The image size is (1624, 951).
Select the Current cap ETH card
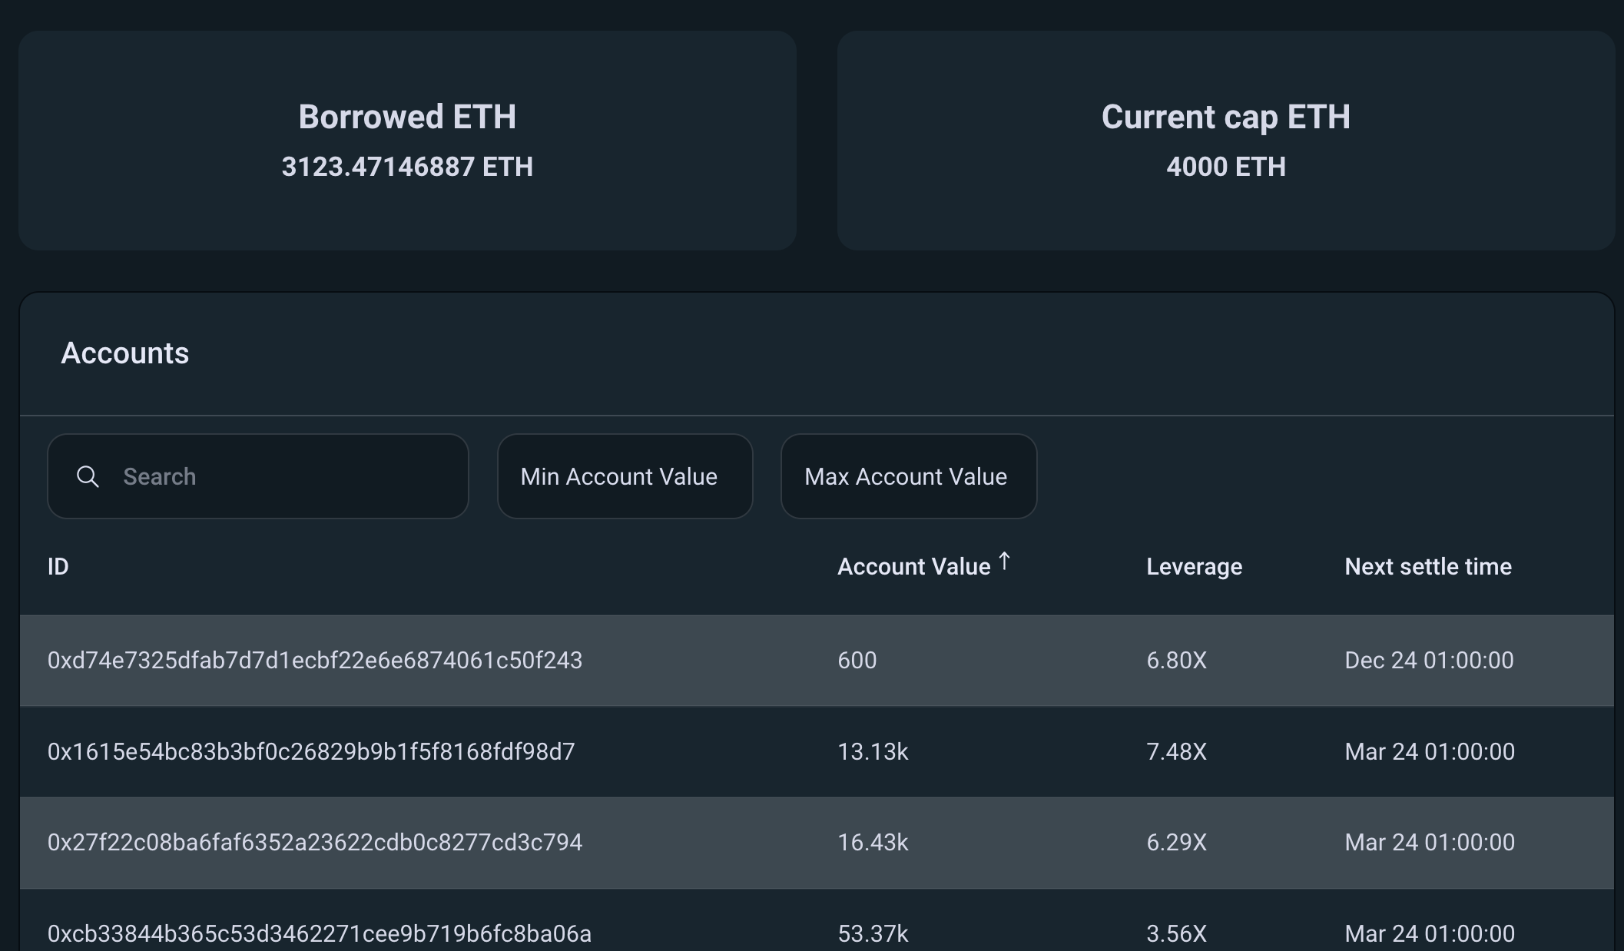coord(1225,141)
